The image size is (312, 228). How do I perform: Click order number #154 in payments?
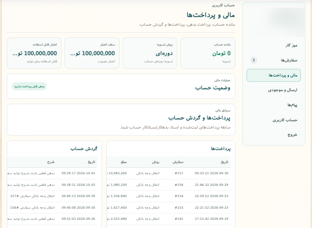[x=179, y=196]
